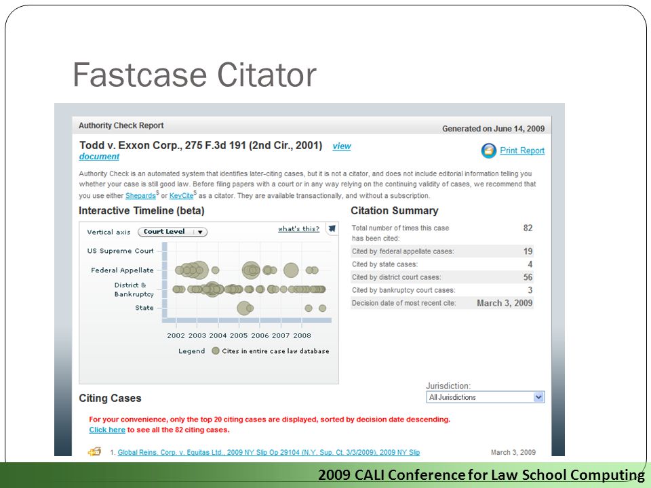Click the 'US Supreme Court' axis label

point(121,251)
